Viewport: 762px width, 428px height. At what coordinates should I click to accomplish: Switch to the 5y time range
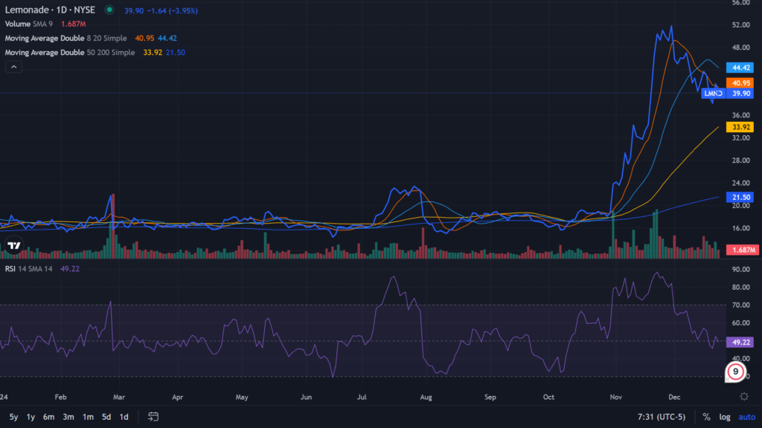tap(13, 417)
